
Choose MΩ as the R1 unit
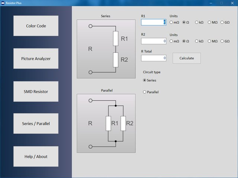(209, 22)
